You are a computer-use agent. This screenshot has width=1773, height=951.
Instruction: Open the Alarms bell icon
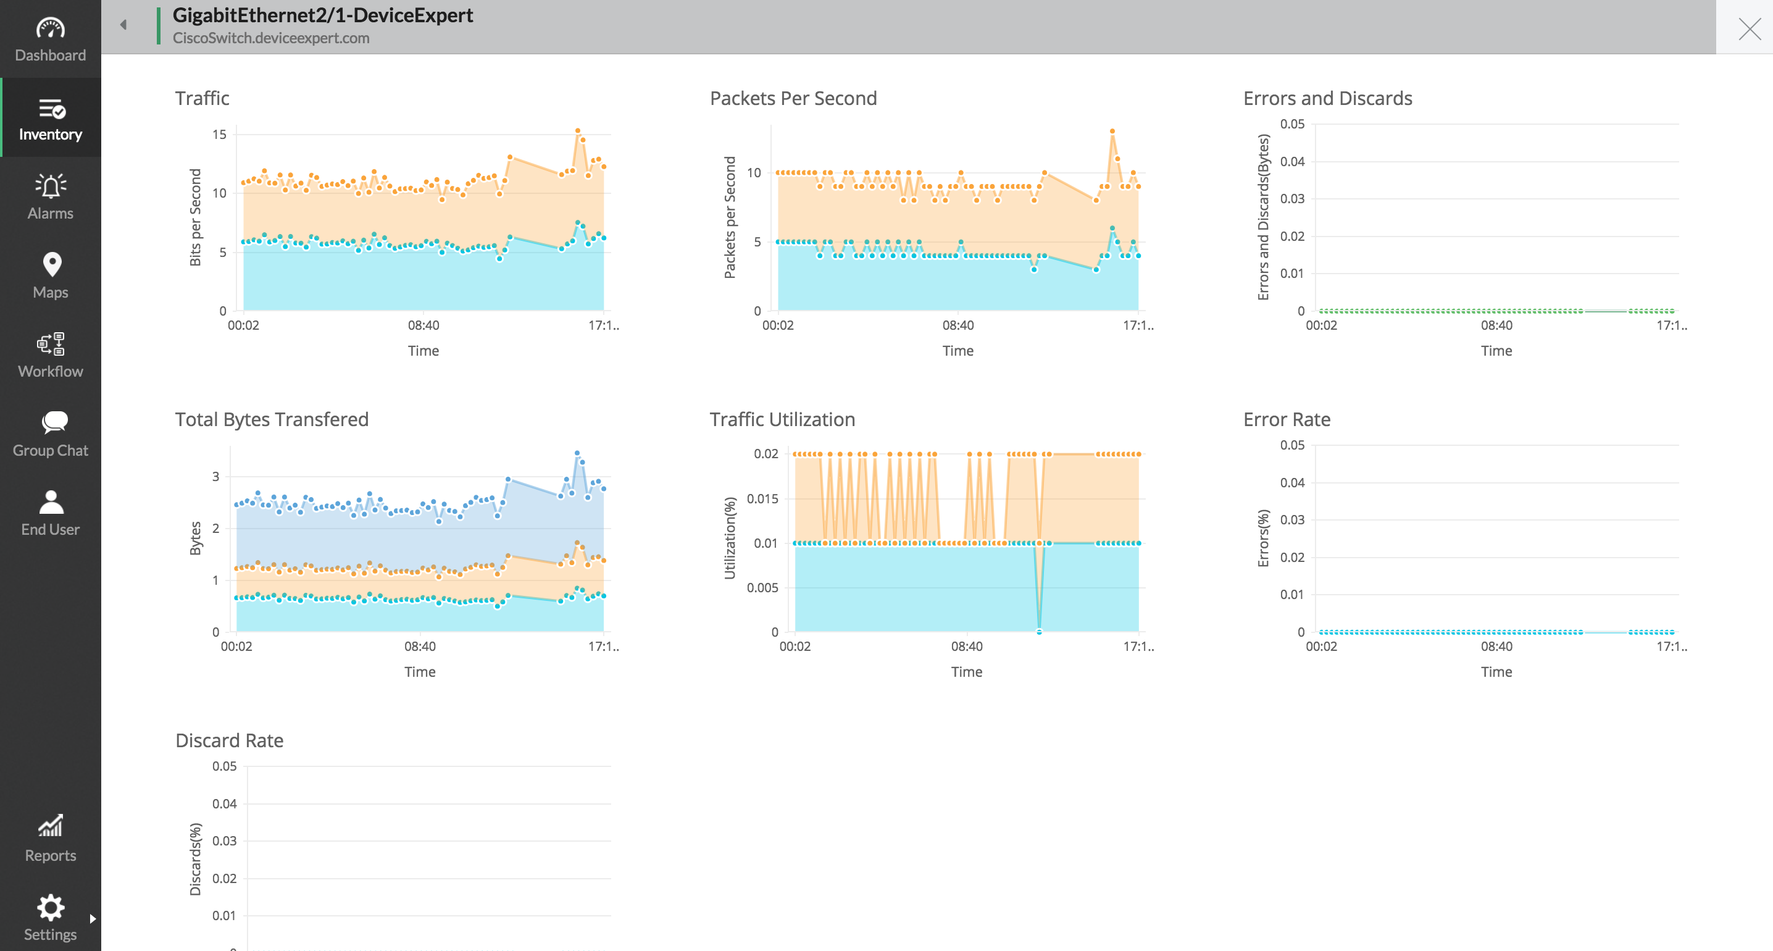(50, 186)
